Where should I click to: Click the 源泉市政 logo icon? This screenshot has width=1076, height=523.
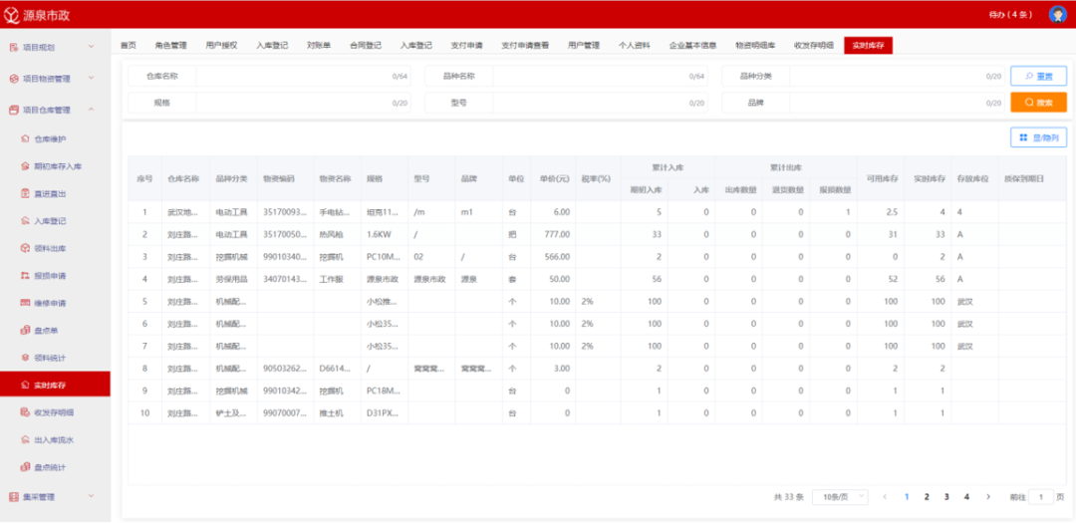[x=11, y=15]
